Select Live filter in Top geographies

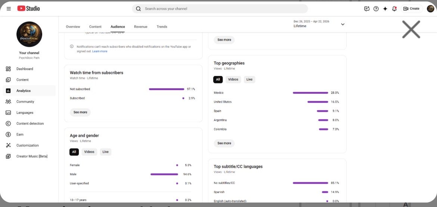[250, 79]
